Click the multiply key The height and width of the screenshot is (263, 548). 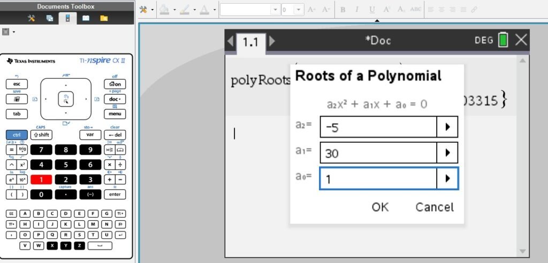(x=109, y=165)
